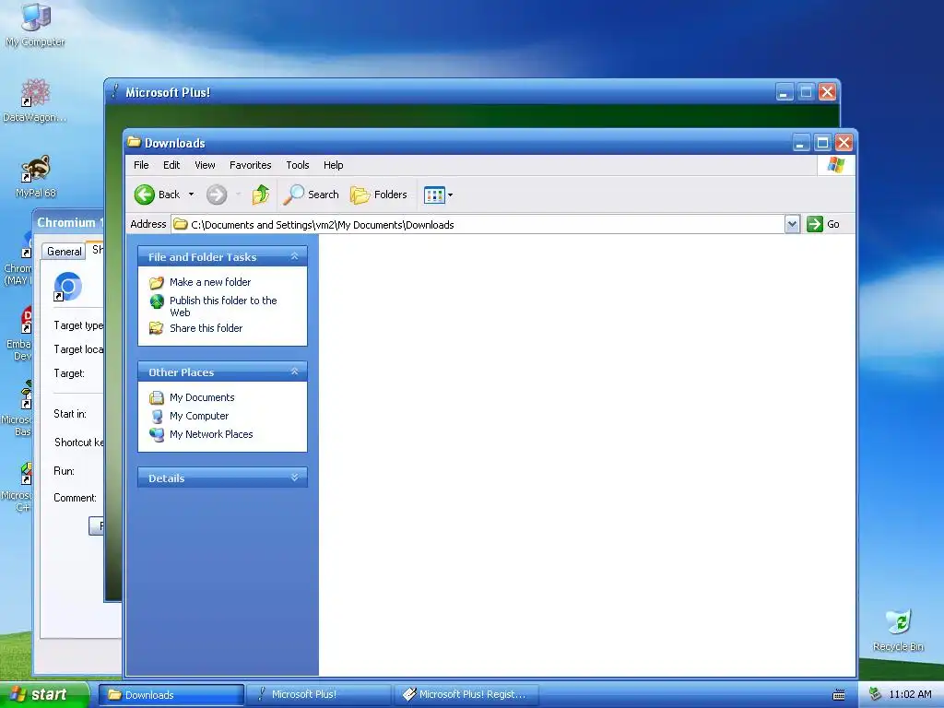Screen dimensions: 944x708
Task: Open My Computer from Other Places
Action: click(199, 416)
